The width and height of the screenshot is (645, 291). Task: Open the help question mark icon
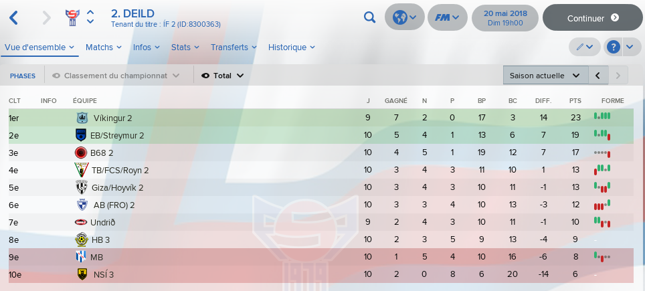tap(614, 47)
